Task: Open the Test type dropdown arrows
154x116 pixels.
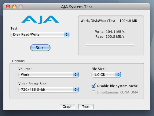Action: click(x=67, y=34)
